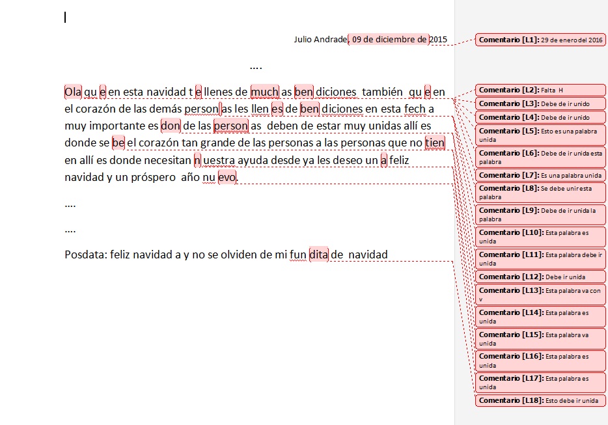Click the highlighted fragment 'dita' in Posdata
Viewport: 608px width, 425px height.
[x=319, y=254]
